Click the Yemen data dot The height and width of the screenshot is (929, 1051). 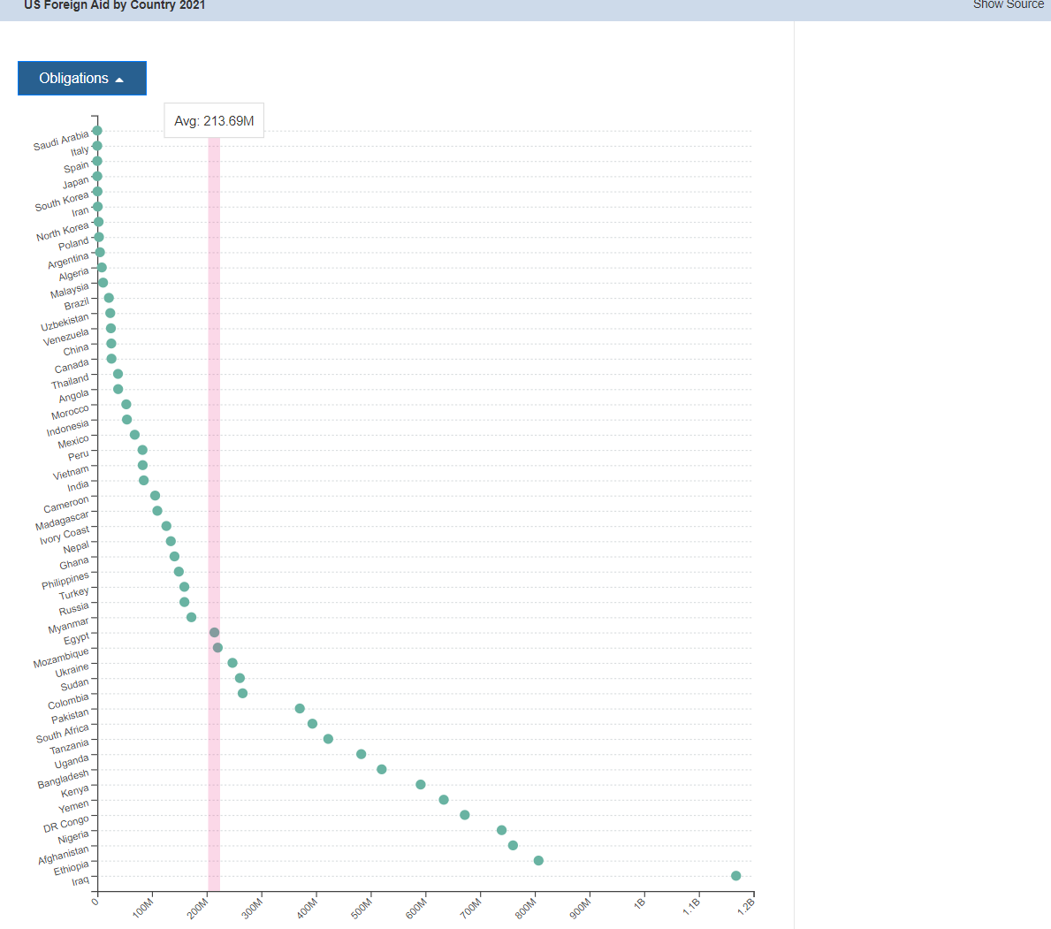pos(444,800)
